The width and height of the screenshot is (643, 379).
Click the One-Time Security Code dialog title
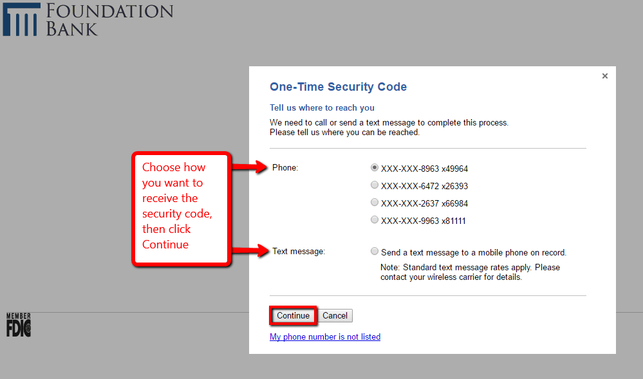[339, 86]
